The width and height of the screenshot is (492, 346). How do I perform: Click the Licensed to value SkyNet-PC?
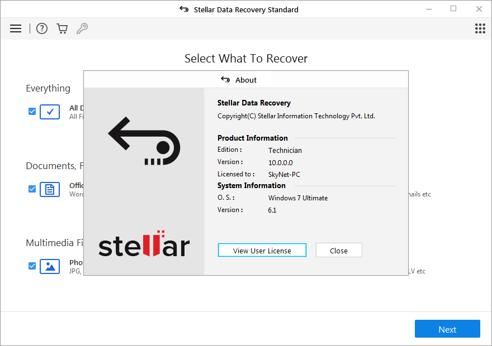tap(284, 175)
